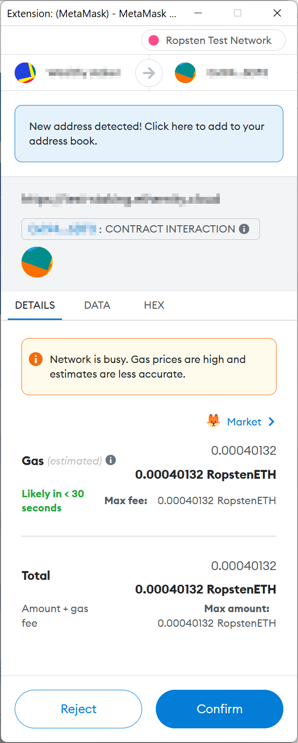Open Market gas fee settings
The width and height of the screenshot is (298, 743).
click(x=244, y=422)
